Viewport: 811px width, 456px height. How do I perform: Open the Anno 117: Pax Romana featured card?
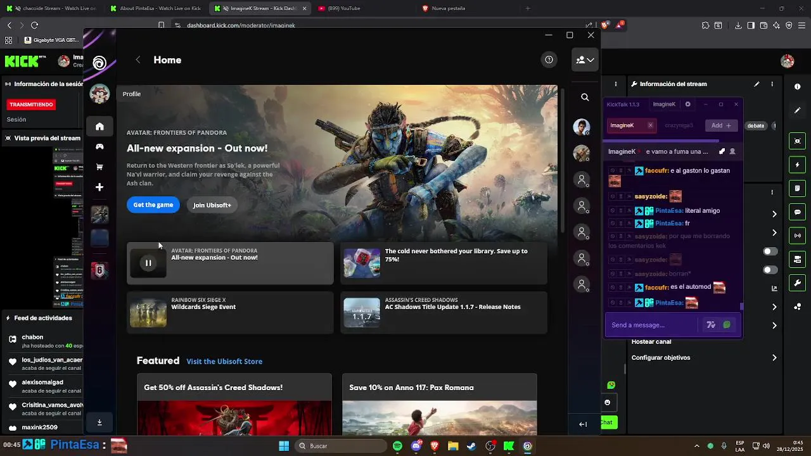(440, 404)
